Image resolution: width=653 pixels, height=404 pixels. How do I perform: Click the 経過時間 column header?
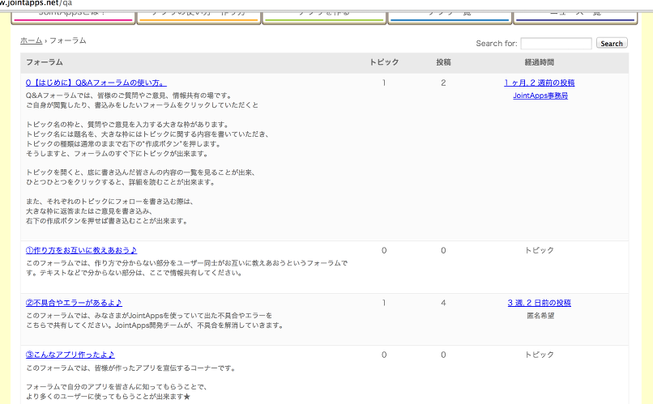point(539,62)
